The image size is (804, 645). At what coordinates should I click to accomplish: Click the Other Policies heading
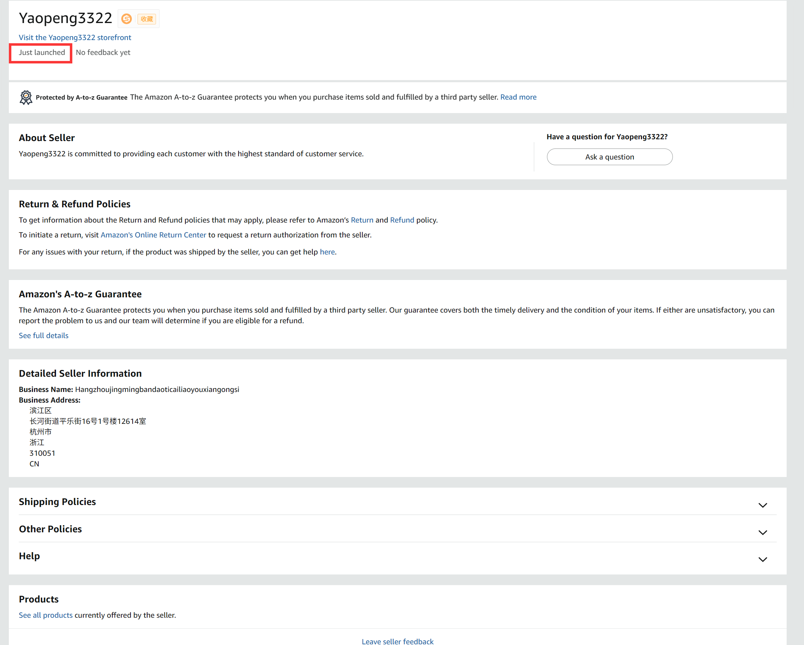coord(50,529)
